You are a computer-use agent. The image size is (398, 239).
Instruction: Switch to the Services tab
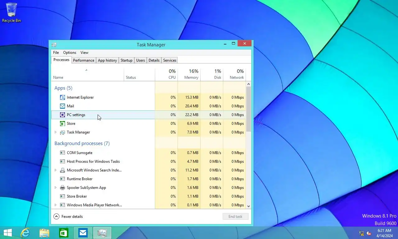(x=170, y=60)
